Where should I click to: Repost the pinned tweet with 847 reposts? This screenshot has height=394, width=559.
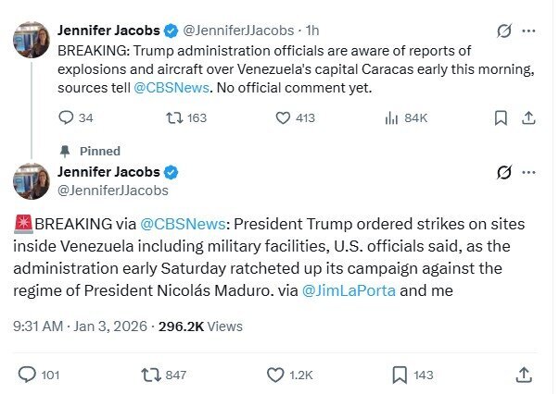tap(149, 375)
